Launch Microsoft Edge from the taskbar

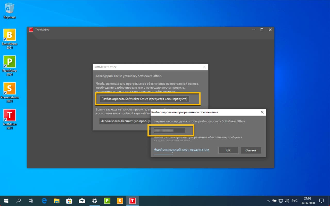pyautogui.click(x=44, y=201)
